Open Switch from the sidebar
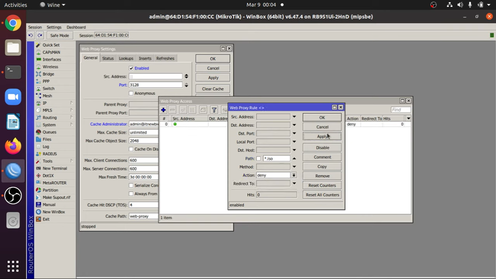The height and width of the screenshot is (279, 496). tap(48, 89)
